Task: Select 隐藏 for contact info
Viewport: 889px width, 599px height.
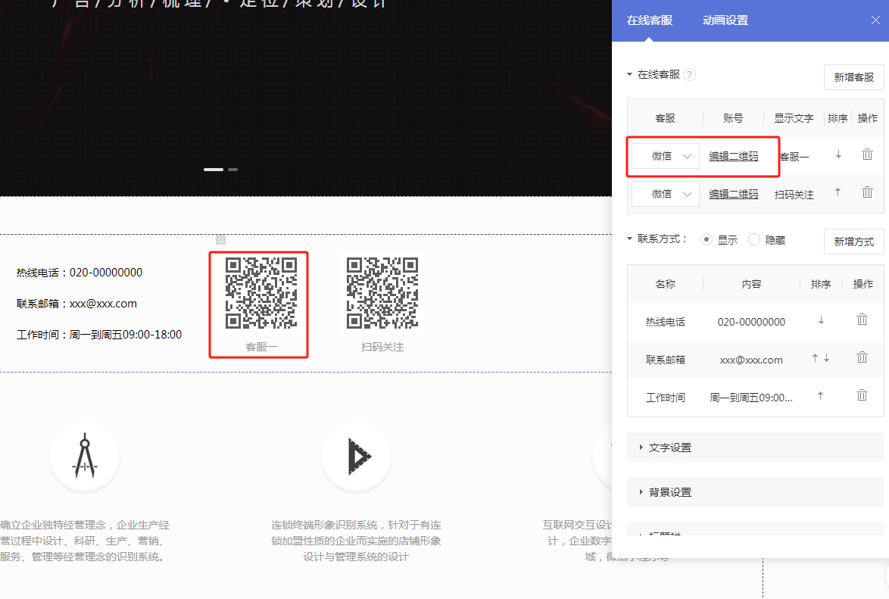Action: 754,240
